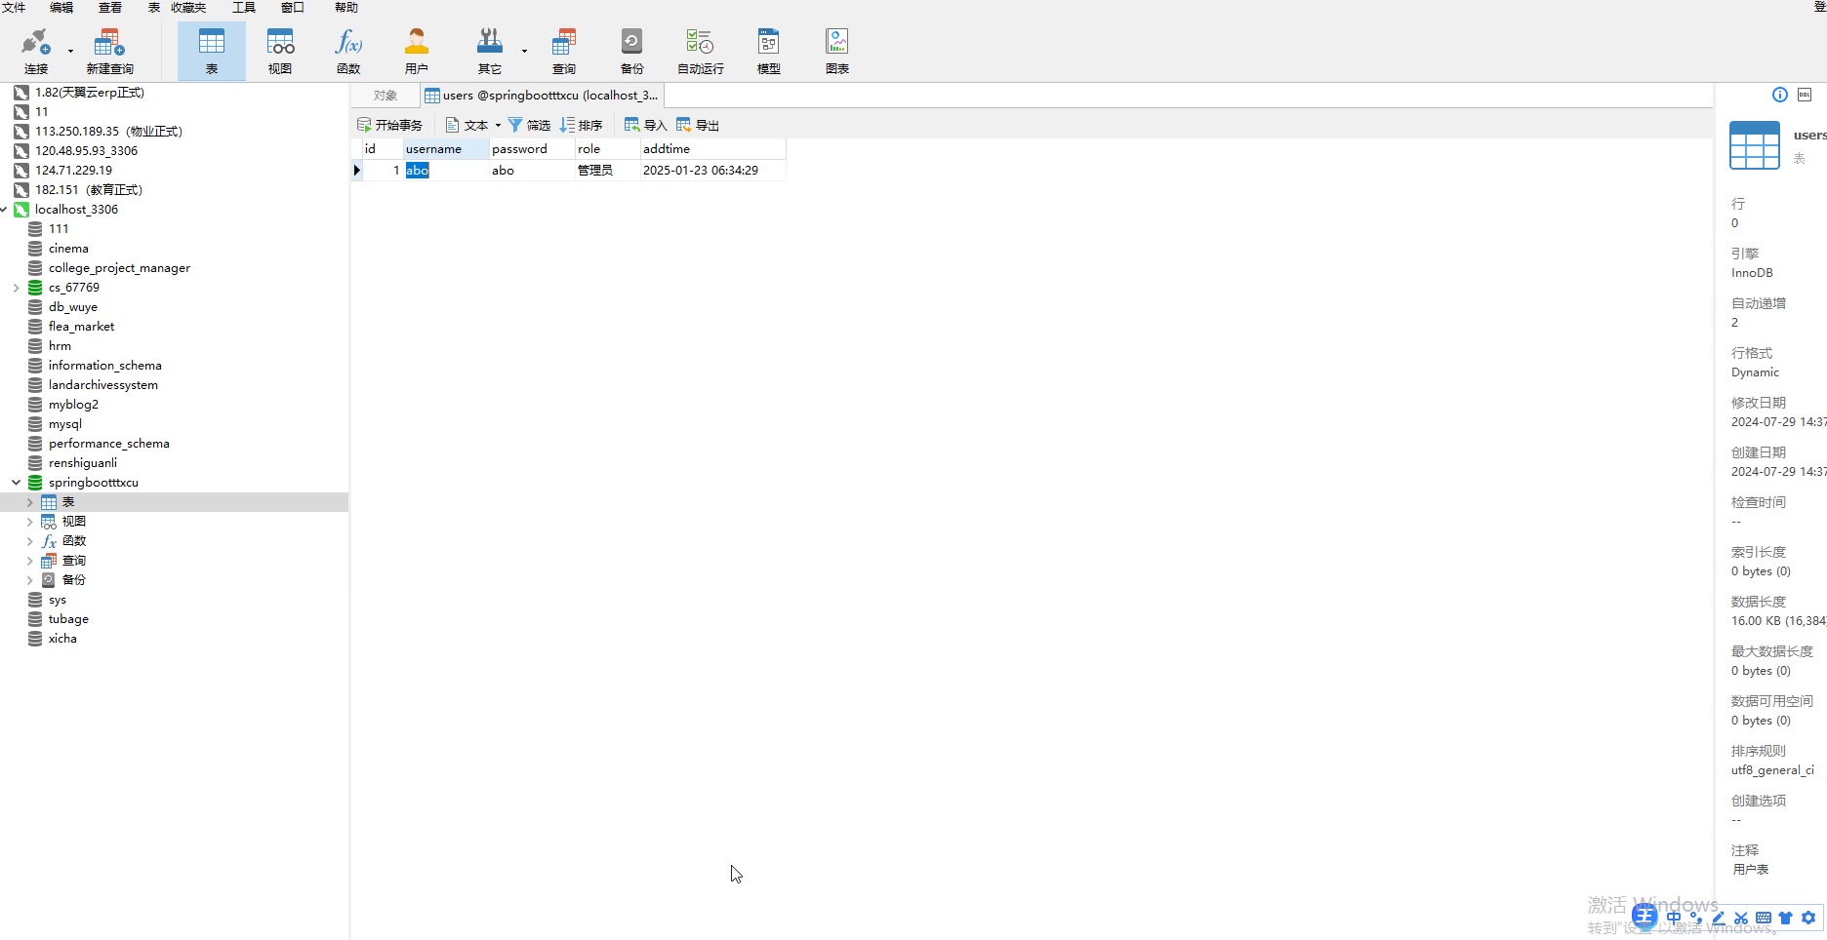The width and height of the screenshot is (1827, 940).
Task: Click the DDL icon in the right panel
Action: [x=1805, y=95]
